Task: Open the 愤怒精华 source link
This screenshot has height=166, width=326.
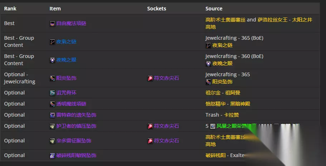Action: (215, 104)
